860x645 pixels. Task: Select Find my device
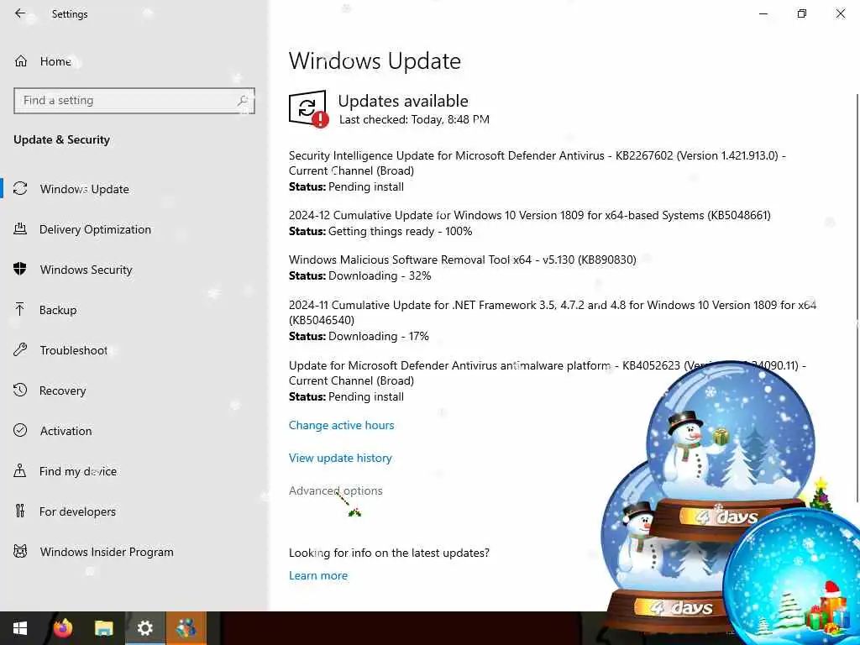click(78, 471)
